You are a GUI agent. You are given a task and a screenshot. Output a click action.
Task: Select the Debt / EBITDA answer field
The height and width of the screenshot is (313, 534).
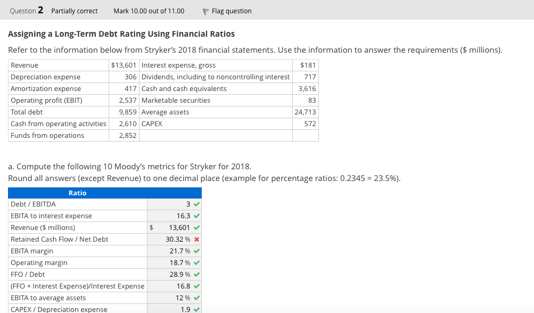click(x=170, y=204)
